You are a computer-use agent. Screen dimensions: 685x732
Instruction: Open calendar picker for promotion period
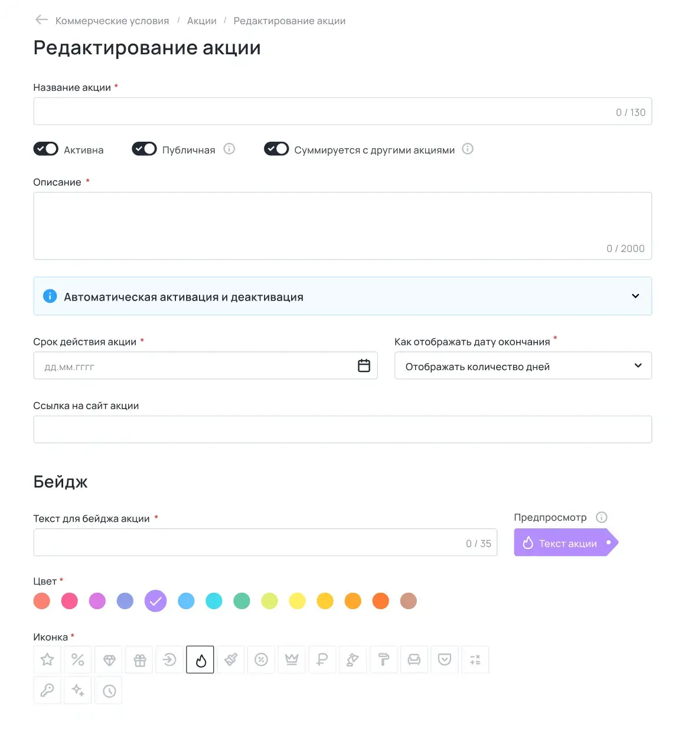click(364, 365)
